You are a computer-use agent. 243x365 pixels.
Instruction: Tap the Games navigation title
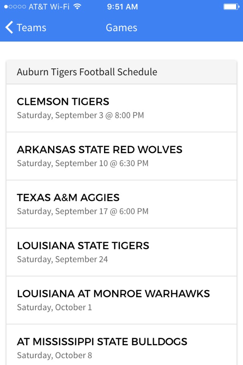coord(121,28)
